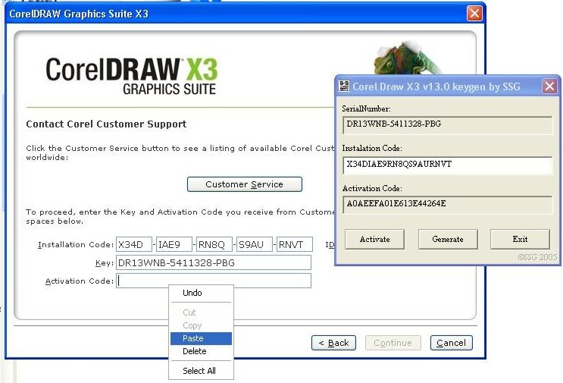Click the 'Contact Corel Customer Support' heading
The width and height of the screenshot is (563, 383).
point(106,124)
